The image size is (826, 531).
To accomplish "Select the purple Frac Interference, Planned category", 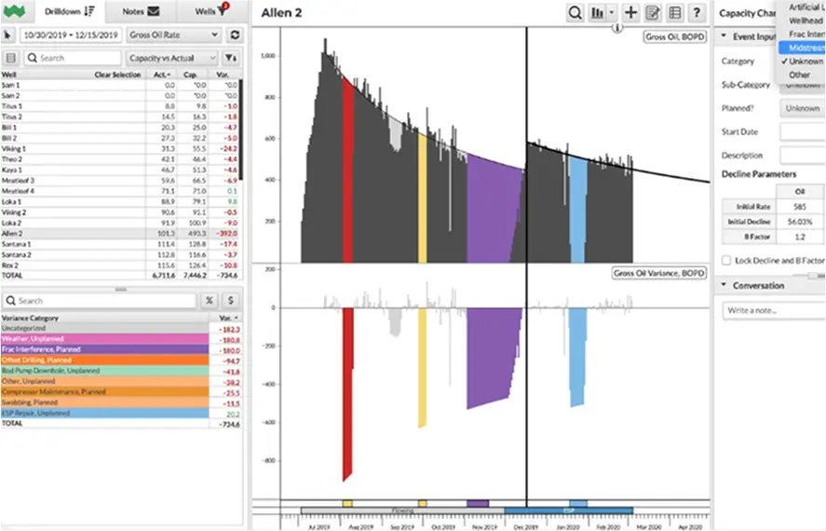I will pos(104,349).
